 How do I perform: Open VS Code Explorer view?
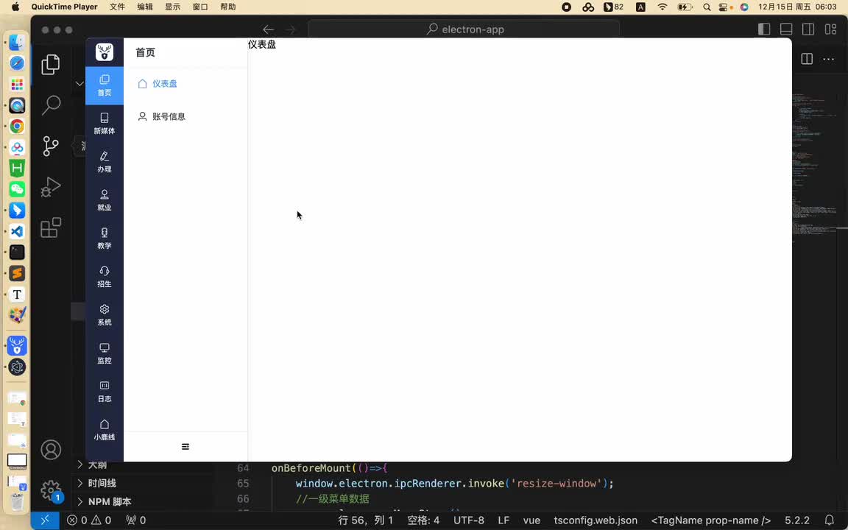[51, 64]
